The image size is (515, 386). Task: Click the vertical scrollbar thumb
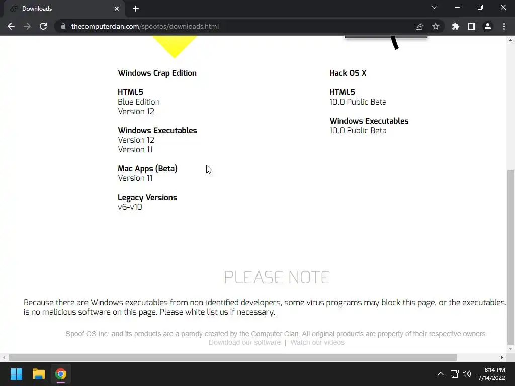510,257
